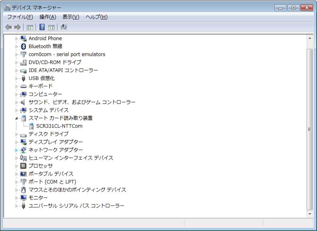Viewport: 317px width, 231px height.
Task: Open the 表示(V) menu
Action: [71, 17]
